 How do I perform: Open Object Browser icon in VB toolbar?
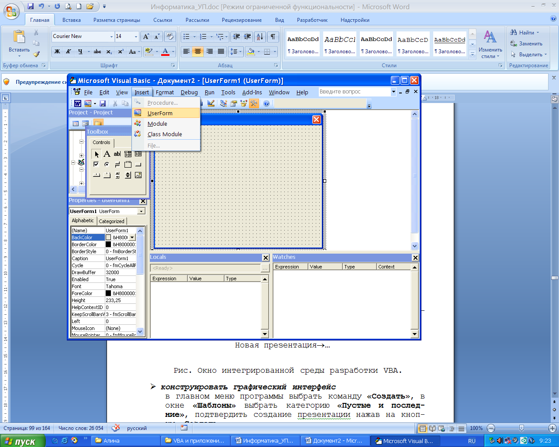[244, 103]
